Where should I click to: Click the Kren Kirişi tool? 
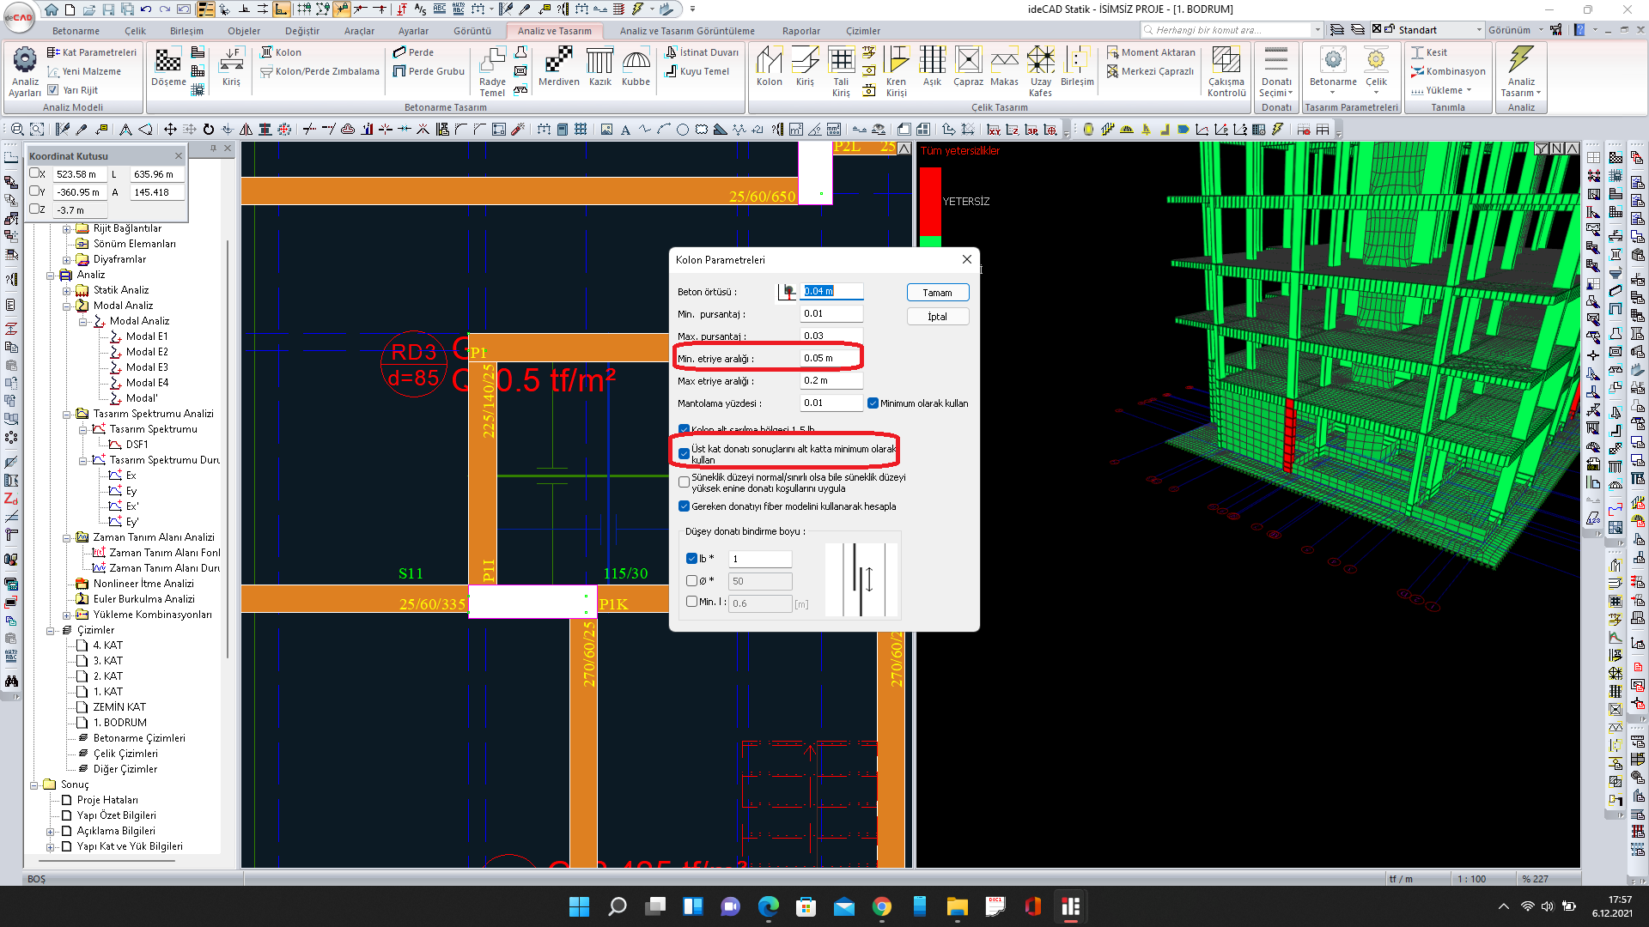pos(896,72)
